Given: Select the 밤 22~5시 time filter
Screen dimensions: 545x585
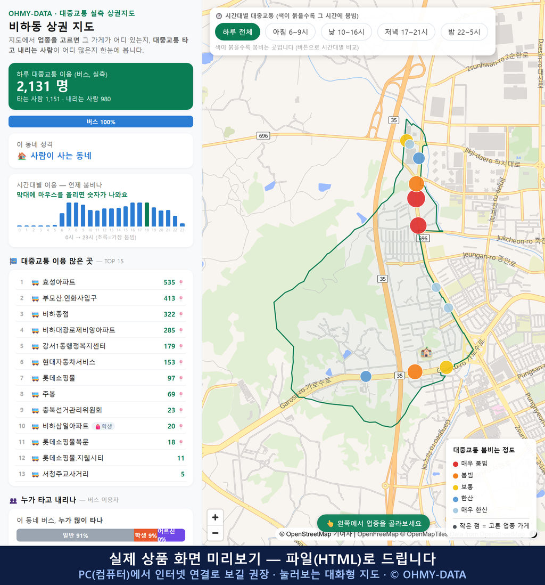Looking at the screenshot, I should click(464, 32).
